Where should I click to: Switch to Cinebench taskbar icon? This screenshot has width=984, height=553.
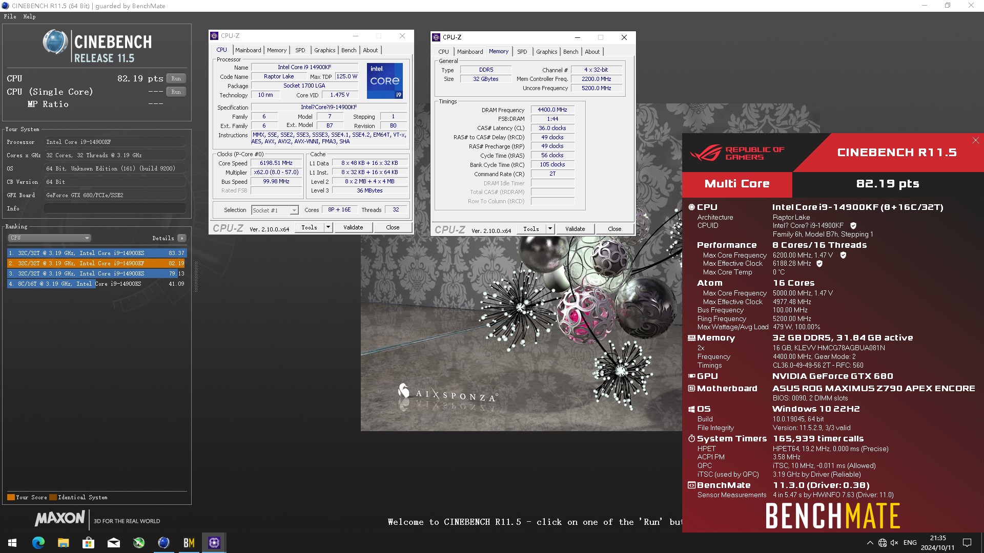(163, 543)
